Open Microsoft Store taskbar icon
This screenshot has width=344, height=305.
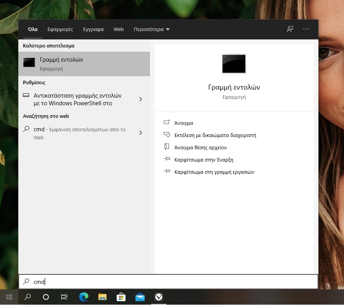121,297
